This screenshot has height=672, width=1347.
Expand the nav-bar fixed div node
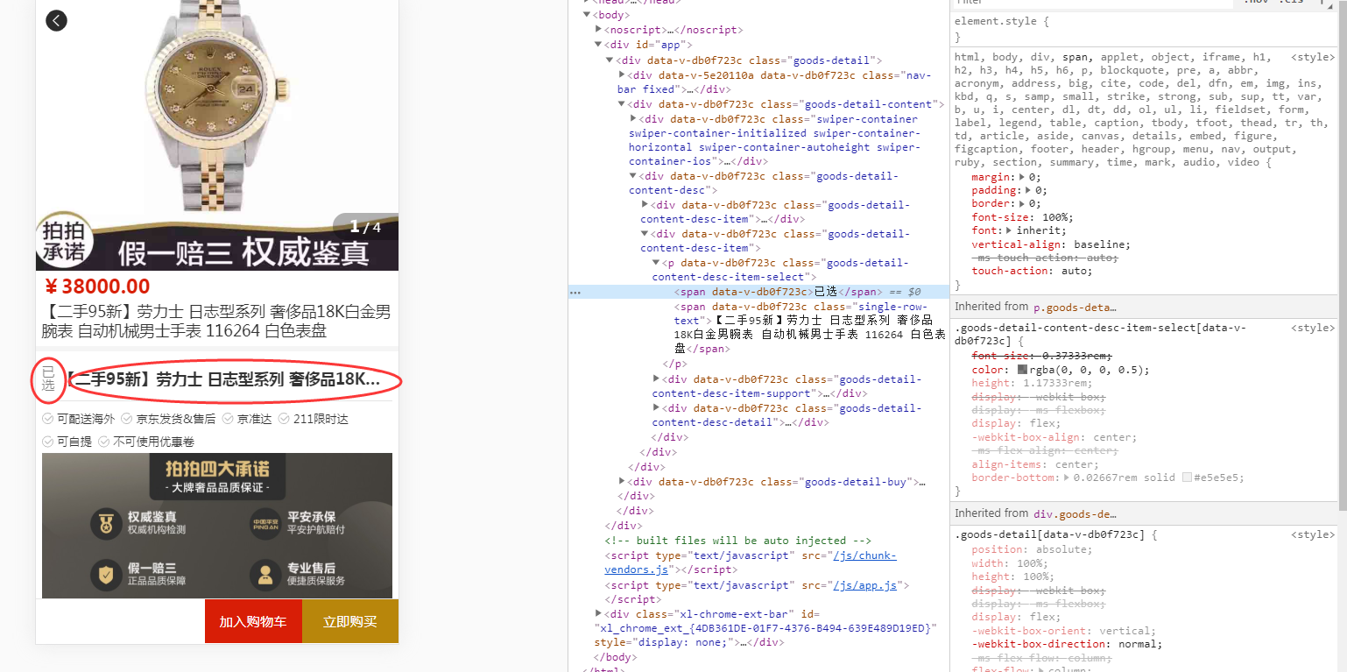[x=622, y=75]
